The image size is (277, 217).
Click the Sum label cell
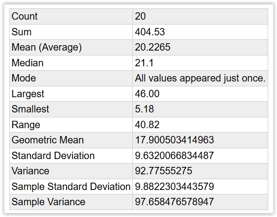[x=71, y=32]
